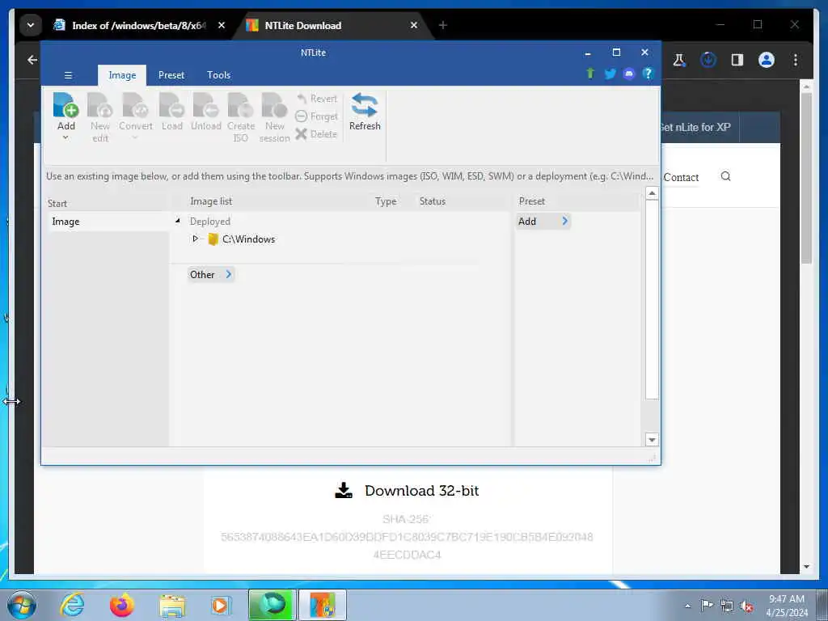Image resolution: width=828 pixels, height=621 pixels.
Task: Open the browser profile icon
Action: coord(767,60)
